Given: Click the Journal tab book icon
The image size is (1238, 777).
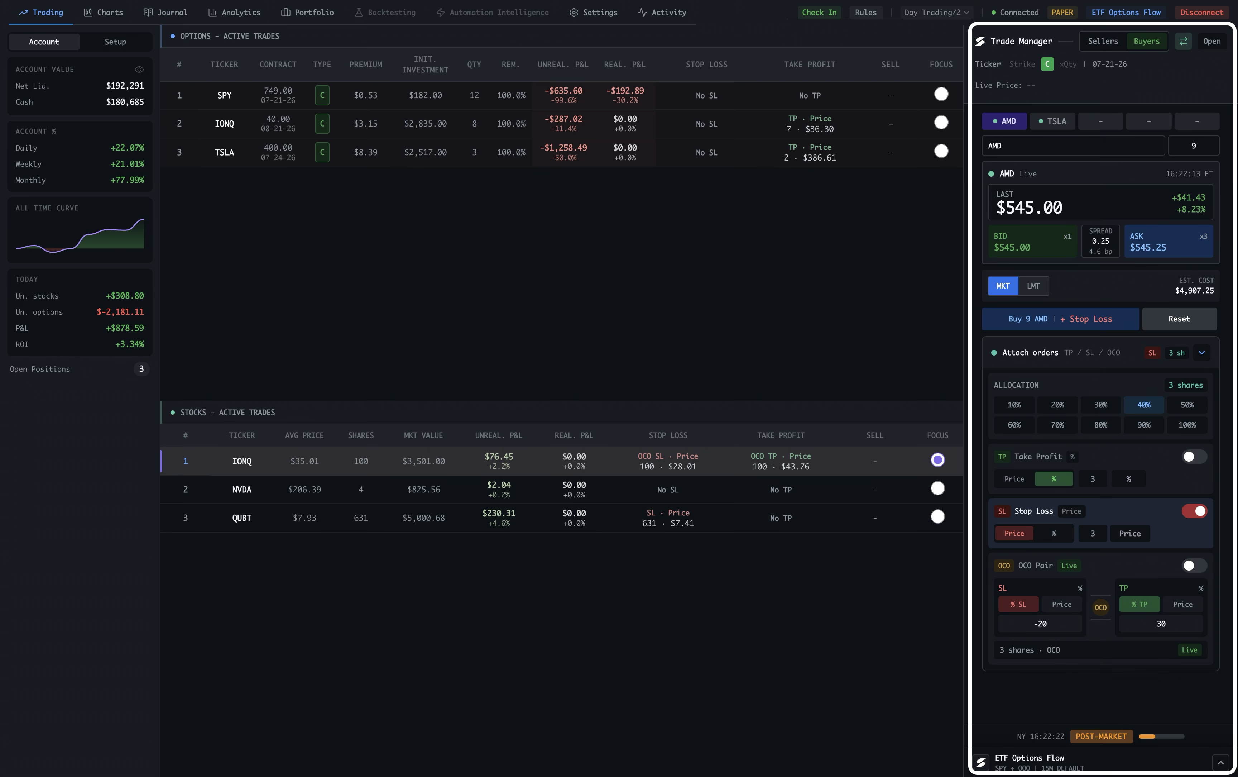Looking at the screenshot, I should [148, 12].
